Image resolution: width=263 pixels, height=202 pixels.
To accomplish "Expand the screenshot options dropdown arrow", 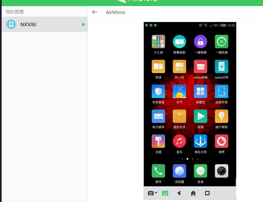I will 156,193.
